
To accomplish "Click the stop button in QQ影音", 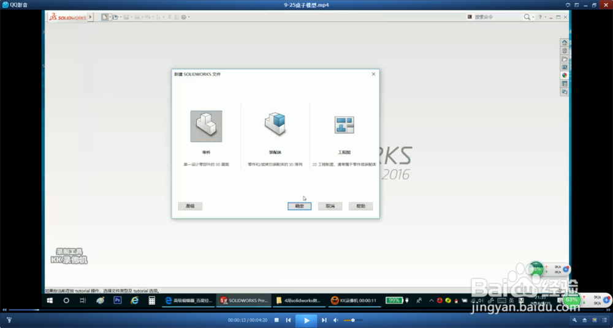I will point(276,320).
